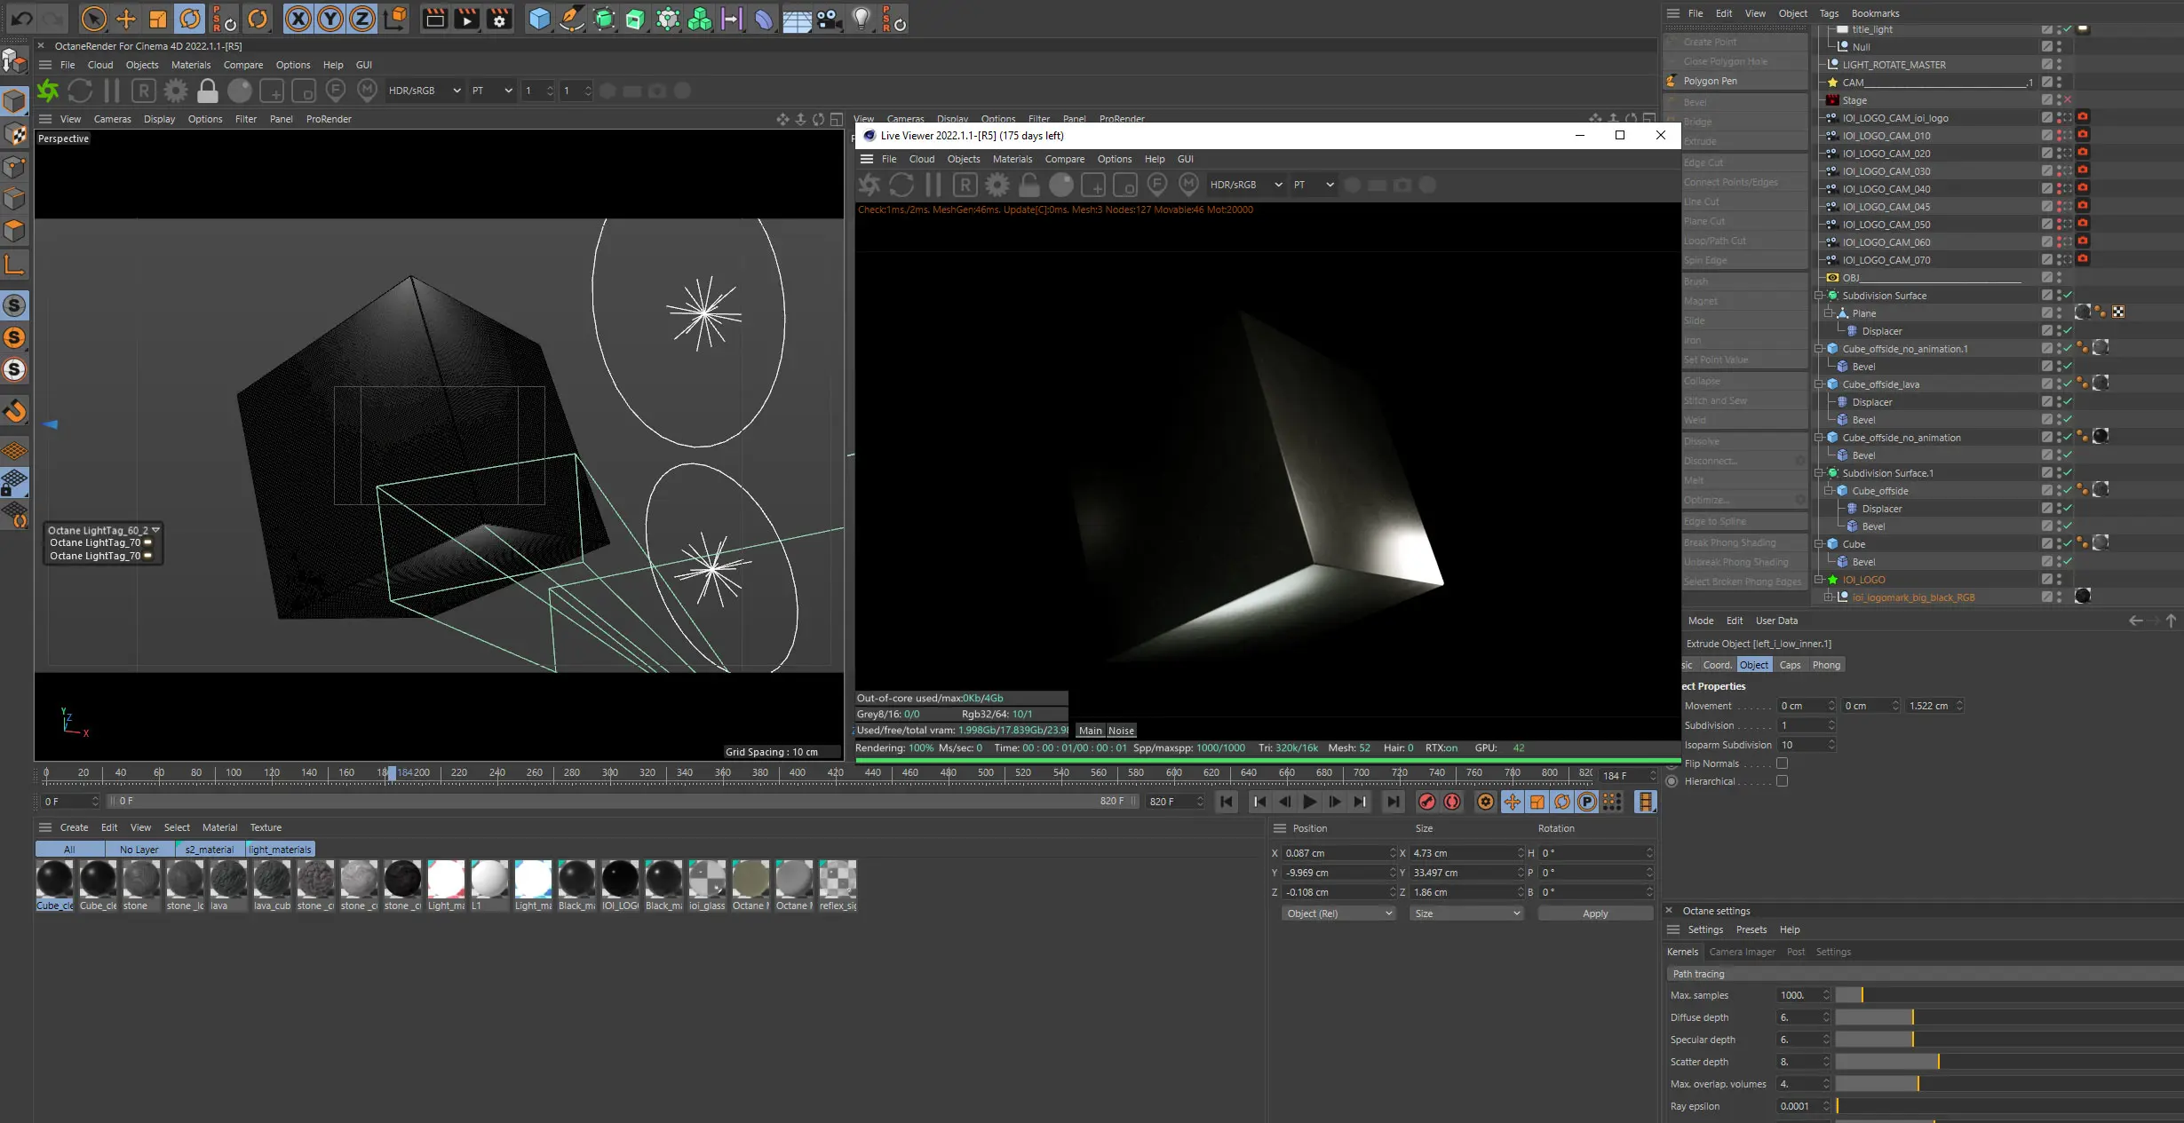Click the Light object bulb icon
The width and height of the screenshot is (2184, 1123).
(x=860, y=19)
